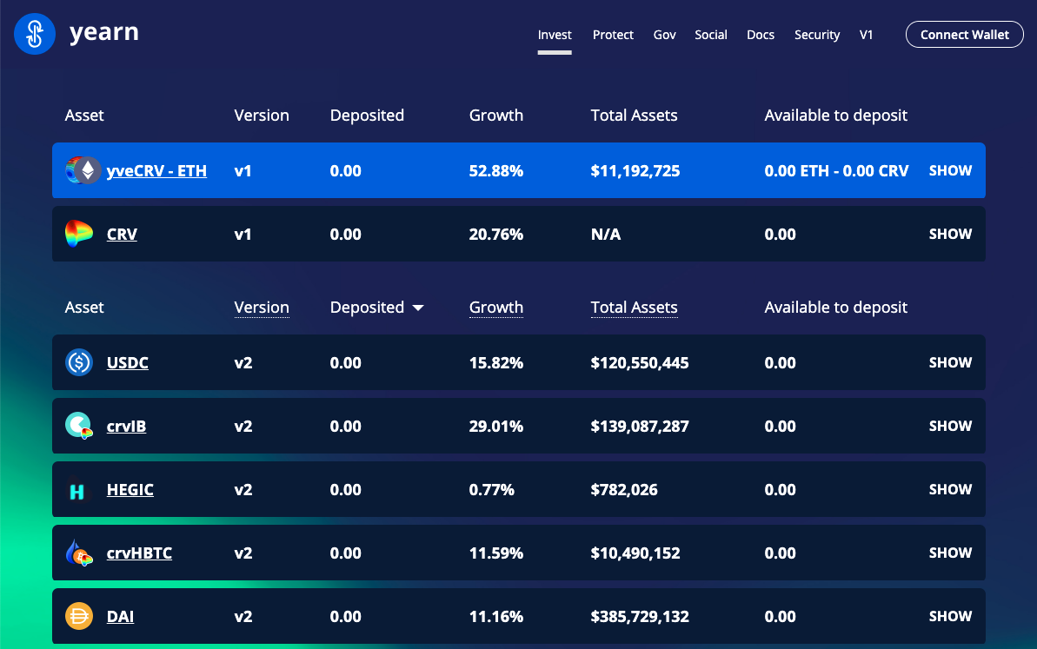
Task: Sort vaults using the Deposited arrow
Action: [x=418, y=308]
